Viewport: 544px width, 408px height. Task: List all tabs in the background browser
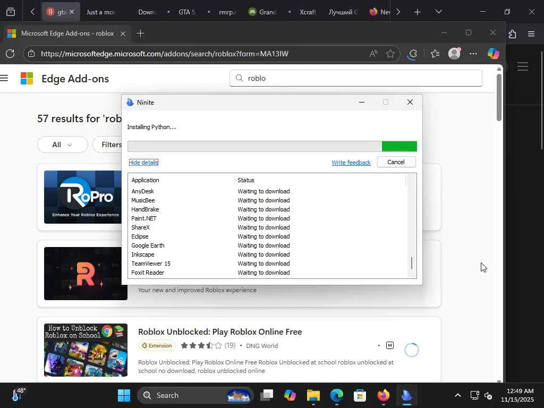coord(438,12)
